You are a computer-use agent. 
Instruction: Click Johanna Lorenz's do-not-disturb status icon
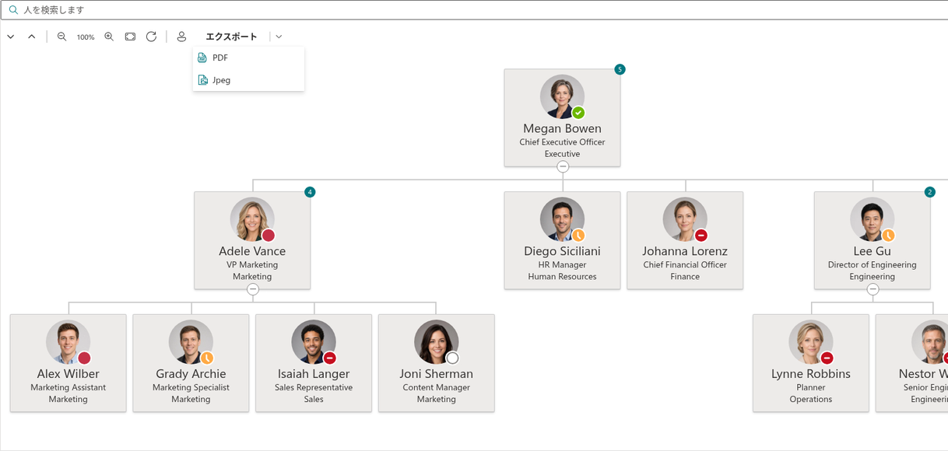tap(701, 236)
